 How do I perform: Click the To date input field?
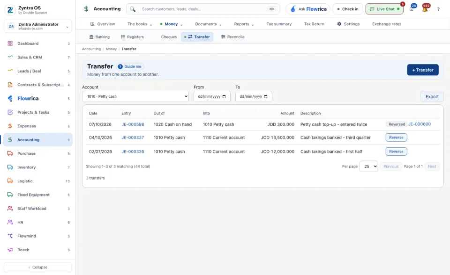click(254, 96)
